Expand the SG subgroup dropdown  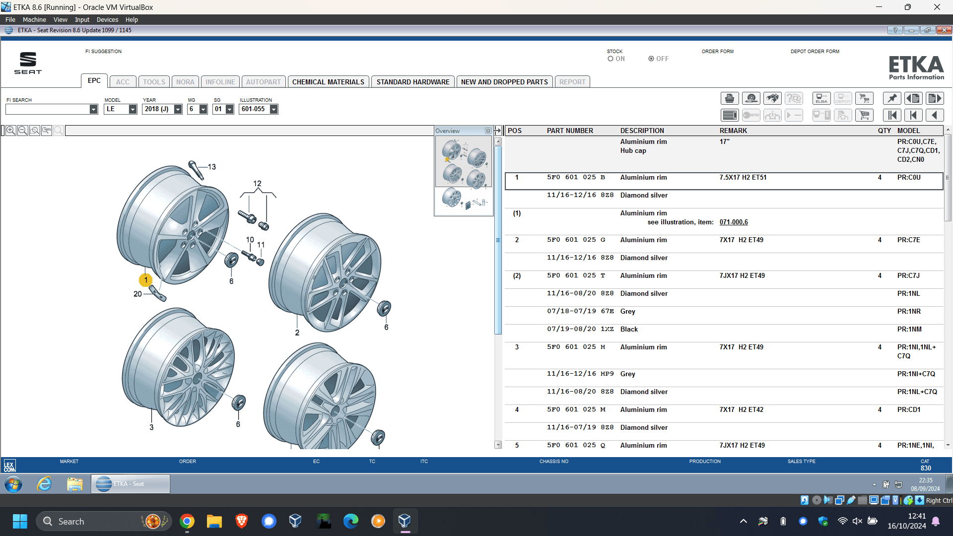[229, 109]
